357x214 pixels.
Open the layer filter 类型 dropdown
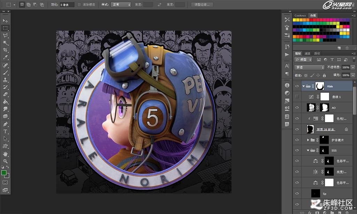click(x=303, y=60)
